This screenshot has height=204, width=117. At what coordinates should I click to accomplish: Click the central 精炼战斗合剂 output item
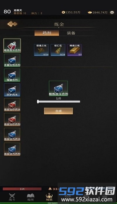(58, 89)
